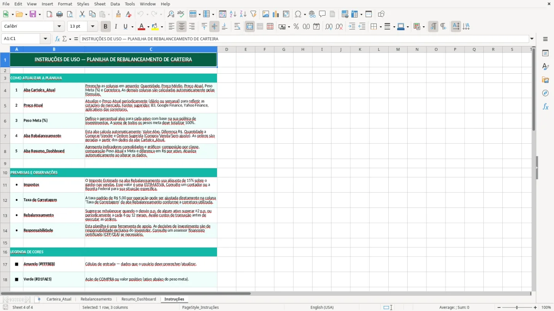Viewport: 554px width, 311px height.
Task: Open the Open-document dropdown arrow
Action: [x=25, y=14]
